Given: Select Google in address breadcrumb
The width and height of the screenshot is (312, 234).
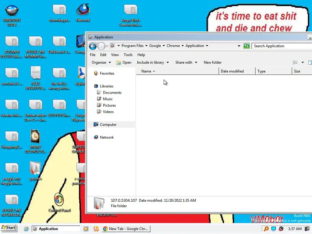Looking at the screenshot, I should click(x=155, y=46).
